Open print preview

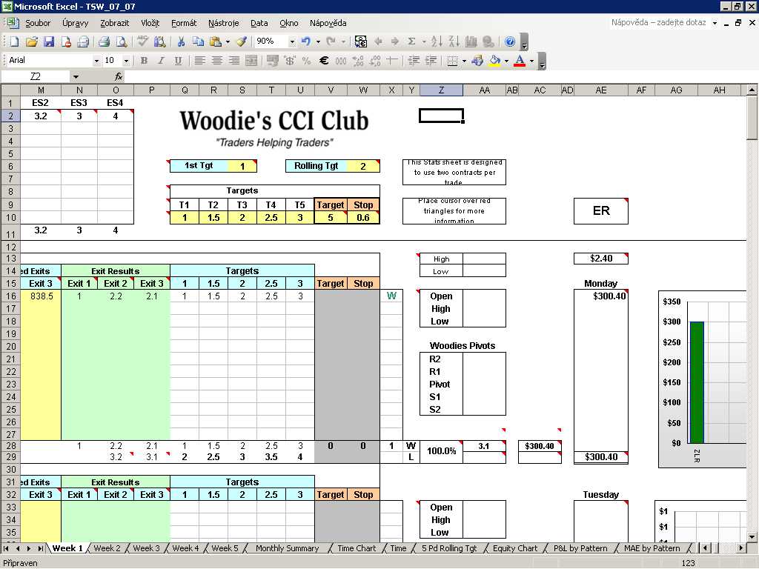tap(121, 41)
